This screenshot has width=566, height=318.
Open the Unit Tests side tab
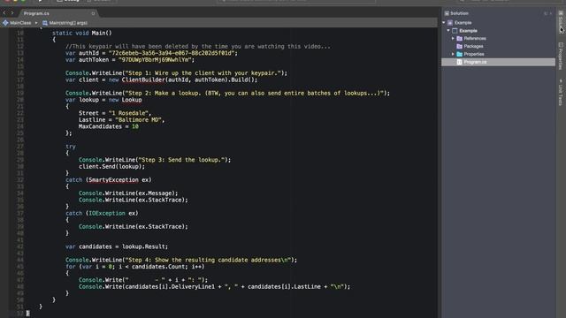tap(561, 93)
